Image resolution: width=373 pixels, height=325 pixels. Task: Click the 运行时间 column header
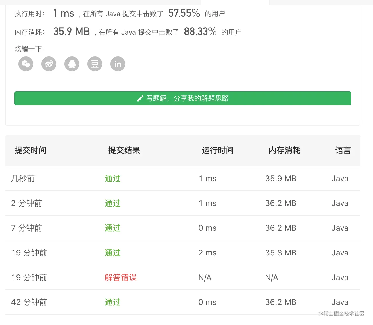pos(218,150)
